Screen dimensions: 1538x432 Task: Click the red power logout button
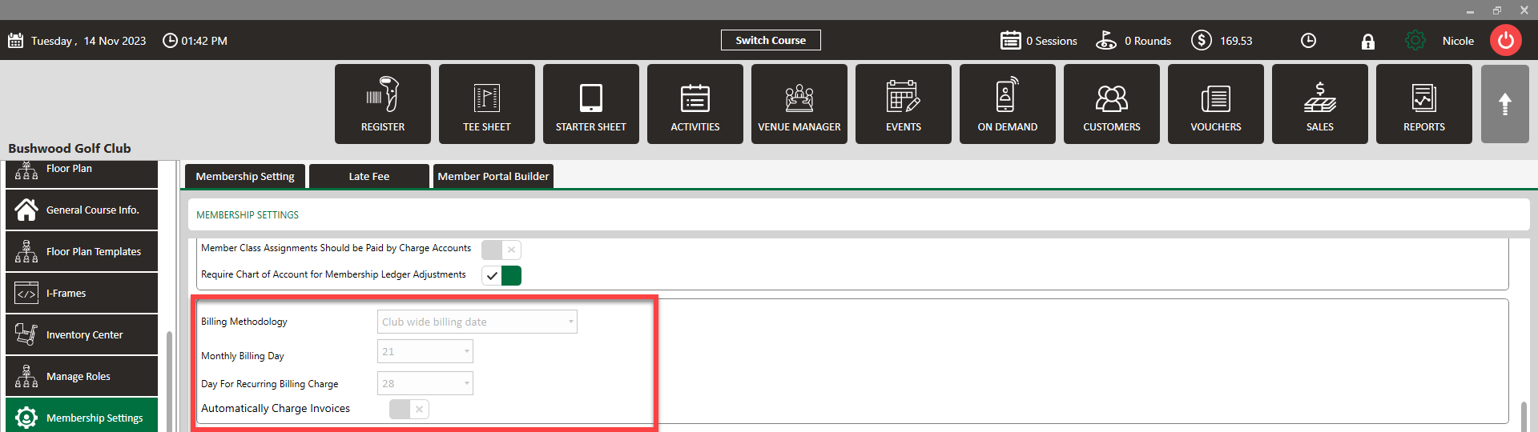(1506, 41)
